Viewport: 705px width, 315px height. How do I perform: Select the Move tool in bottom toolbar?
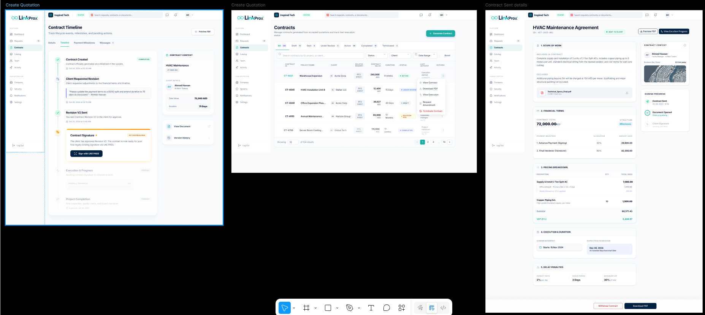(285, 308)
